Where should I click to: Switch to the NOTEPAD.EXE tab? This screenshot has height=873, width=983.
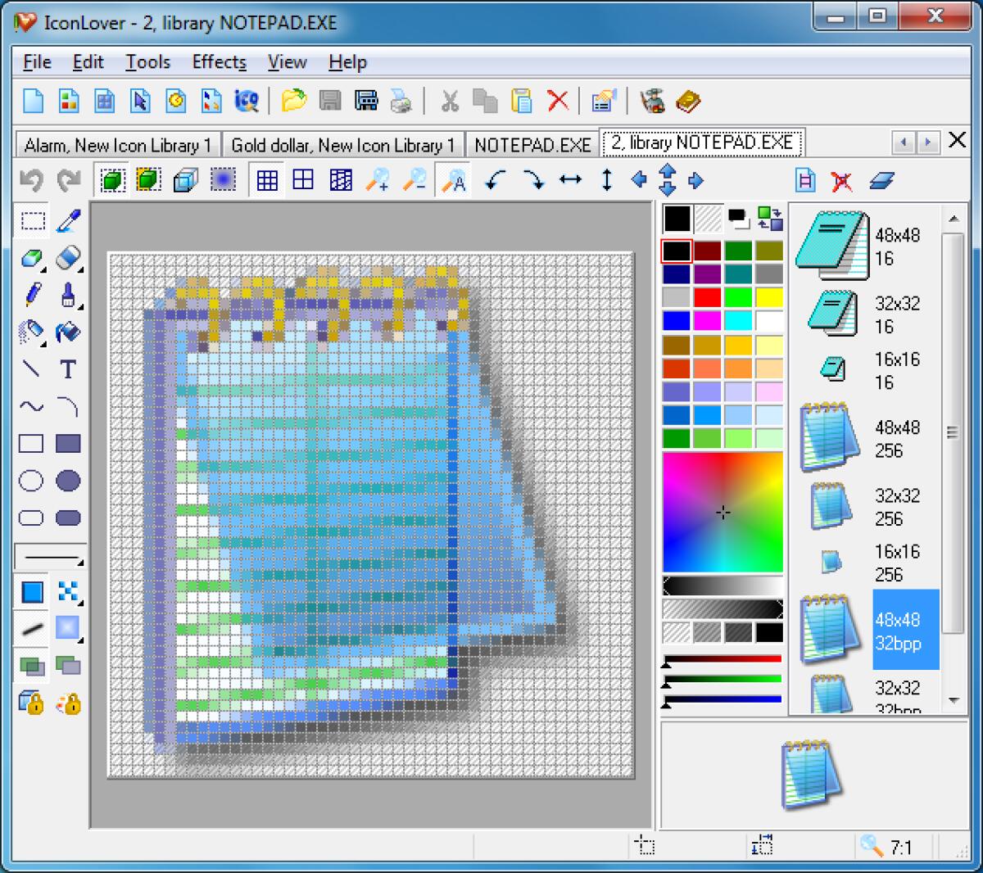(x=532, y=144)
